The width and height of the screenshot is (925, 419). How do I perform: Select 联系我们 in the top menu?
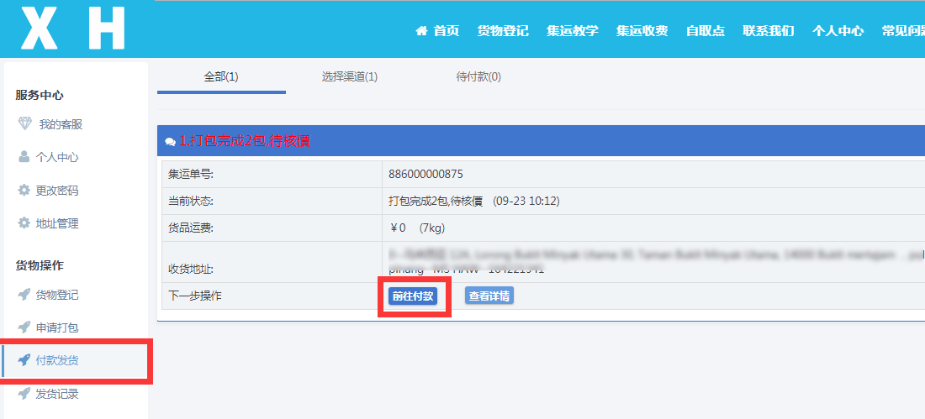pyautogui.click(x=768, y=31)
